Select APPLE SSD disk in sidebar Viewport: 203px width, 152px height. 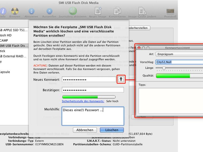coord(14,30)
